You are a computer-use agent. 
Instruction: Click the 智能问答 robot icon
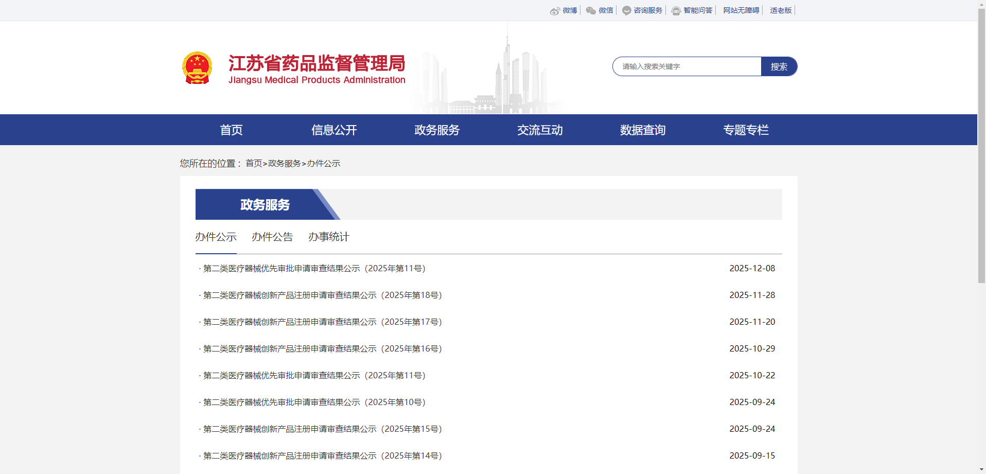point(676,11)
